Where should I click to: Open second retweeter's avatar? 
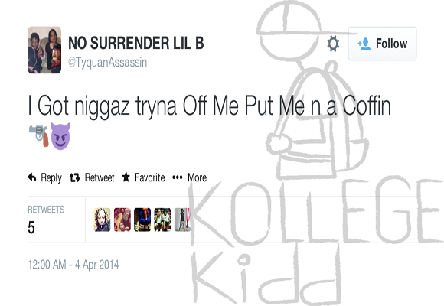coord(122,220)
